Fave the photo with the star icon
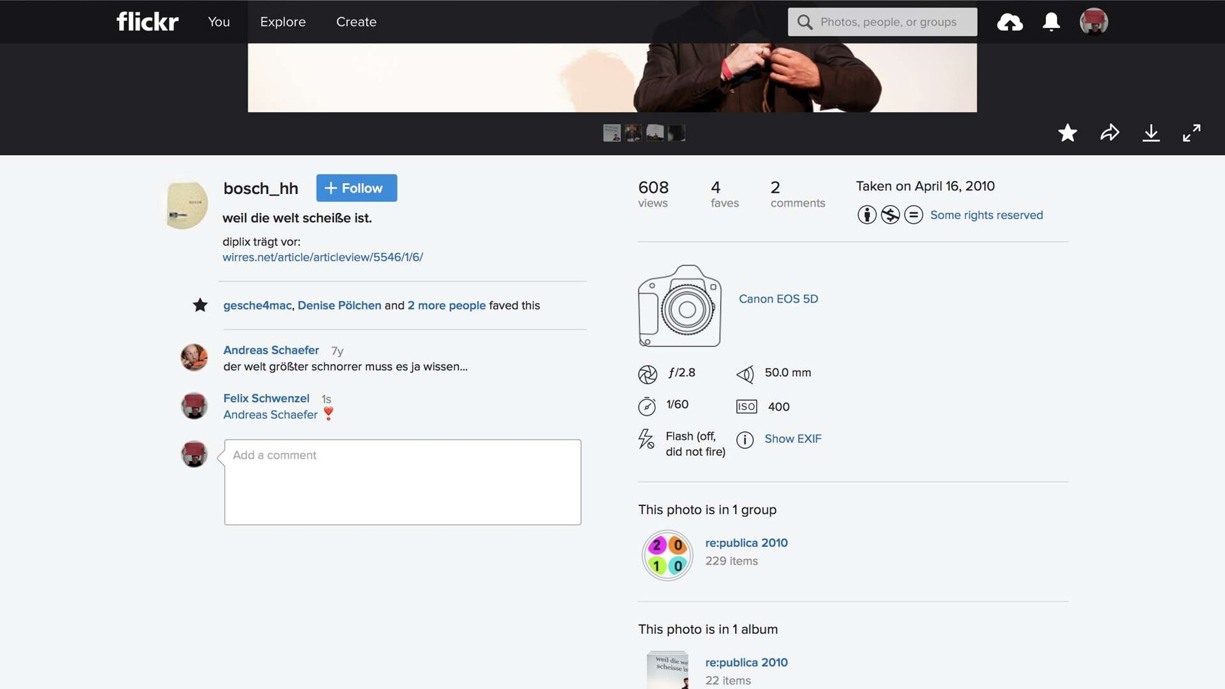 coord(1067,133)
